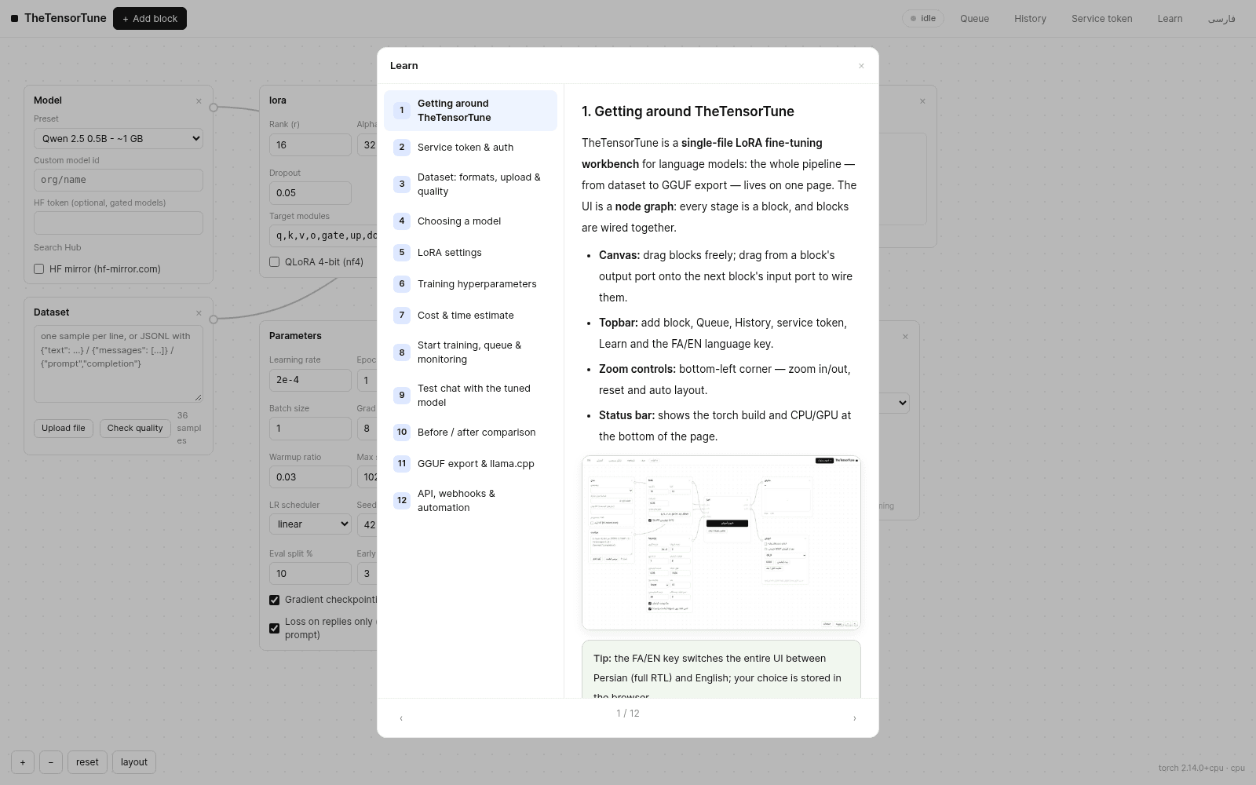Click the Warmup ratio field
This screenshot has width=1256, height=785.
point(310,477)
